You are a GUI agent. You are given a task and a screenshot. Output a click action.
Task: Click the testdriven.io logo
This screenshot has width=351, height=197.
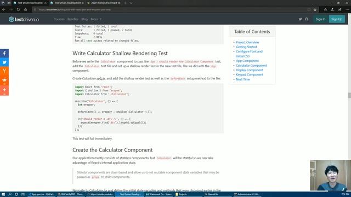[24, 19]
